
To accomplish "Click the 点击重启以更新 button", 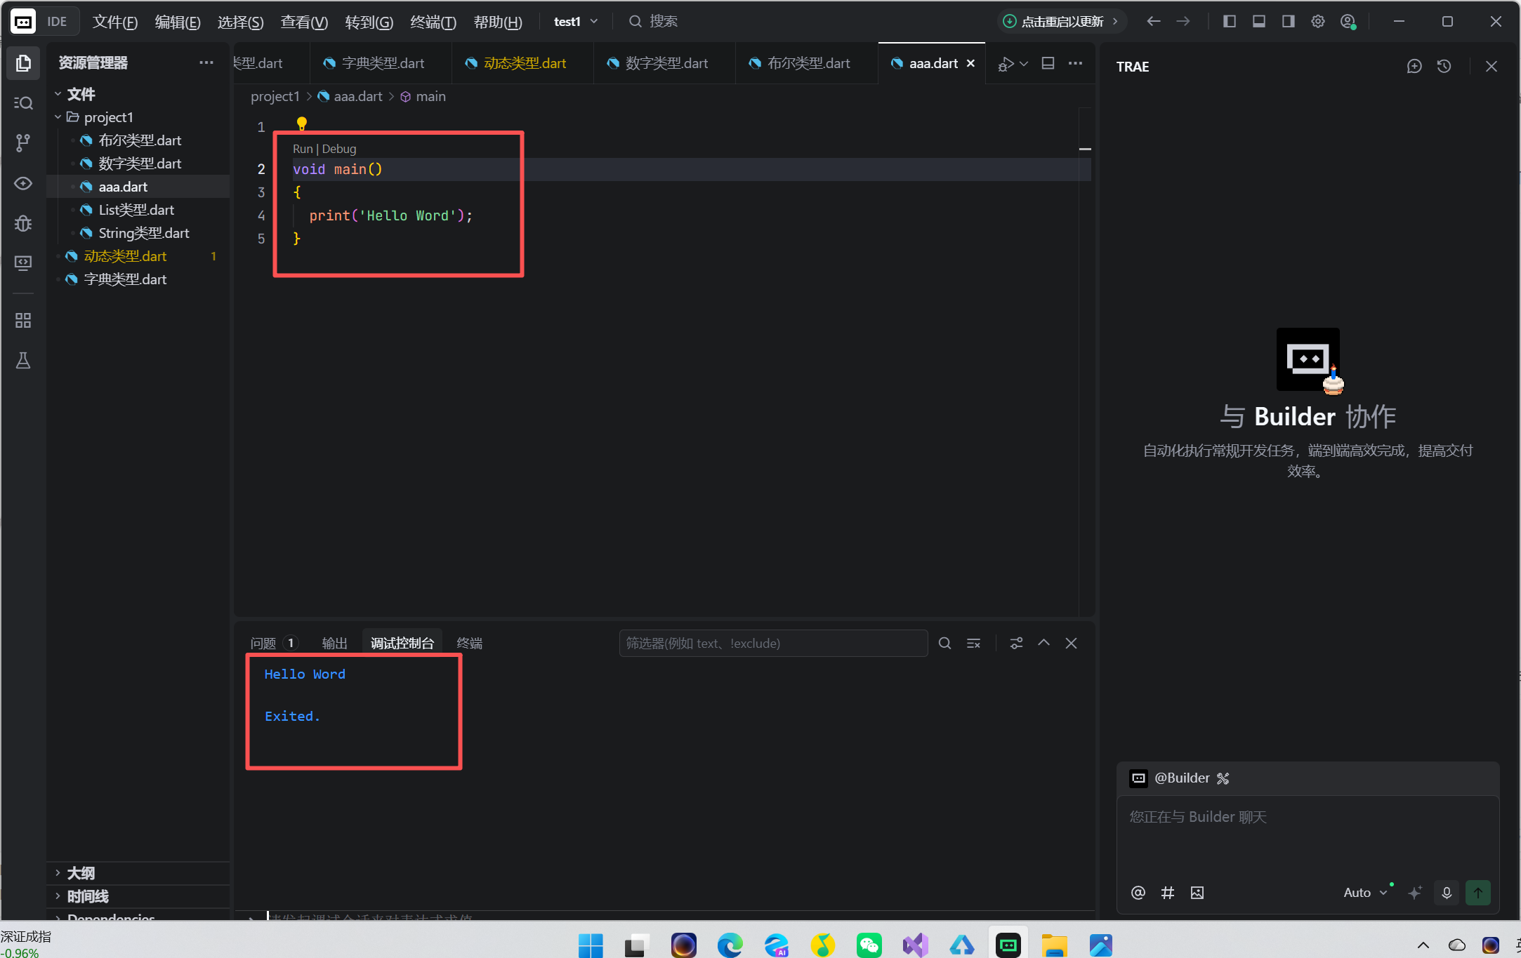I will 1061,22.
